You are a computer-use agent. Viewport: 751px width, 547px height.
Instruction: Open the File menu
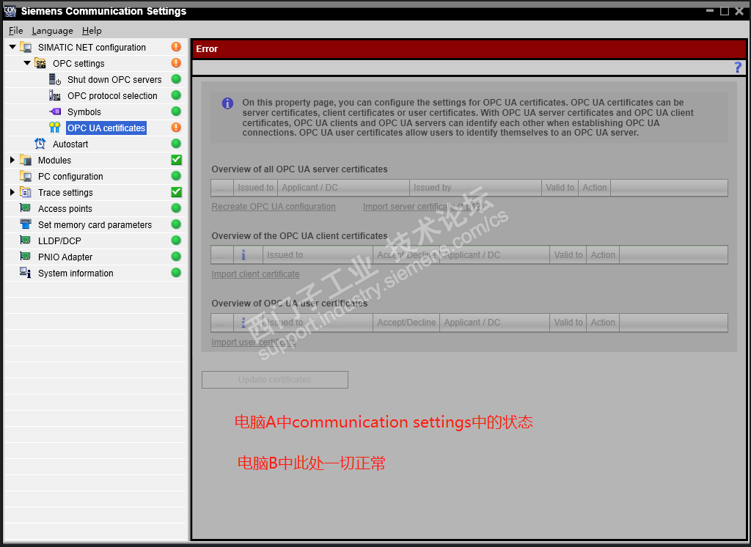pos(16,31)
